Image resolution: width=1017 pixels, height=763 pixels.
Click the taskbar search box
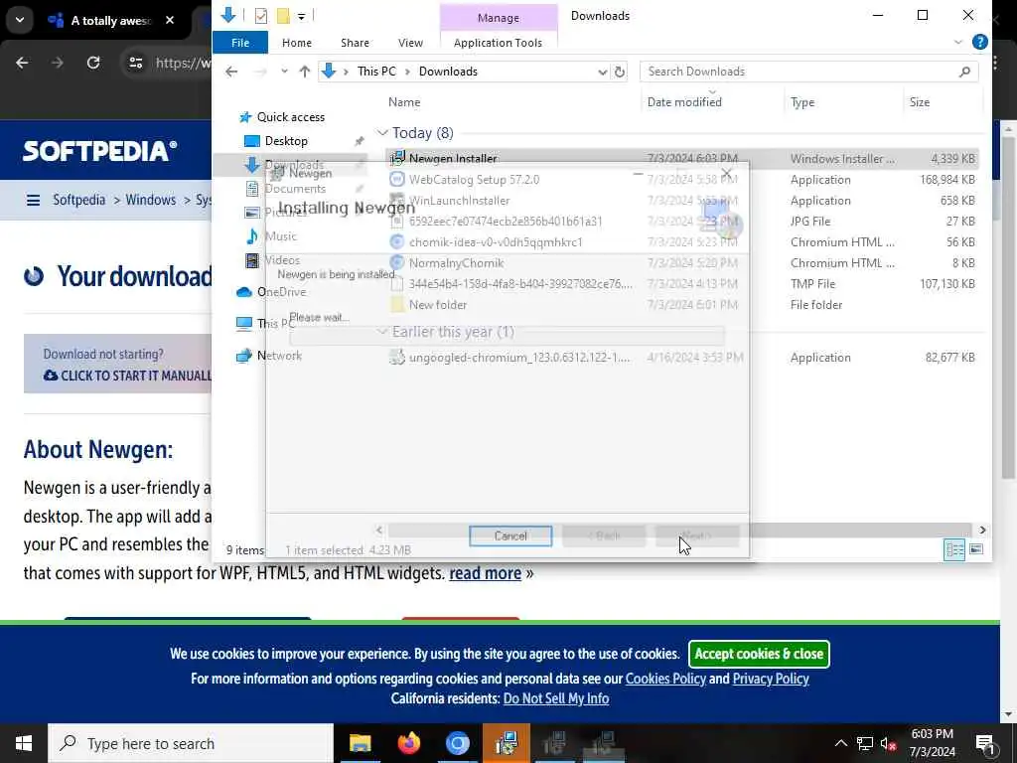(191, 743)
